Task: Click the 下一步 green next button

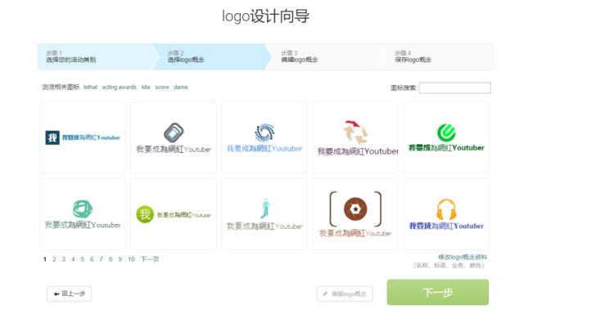Action: coord(438,292)
